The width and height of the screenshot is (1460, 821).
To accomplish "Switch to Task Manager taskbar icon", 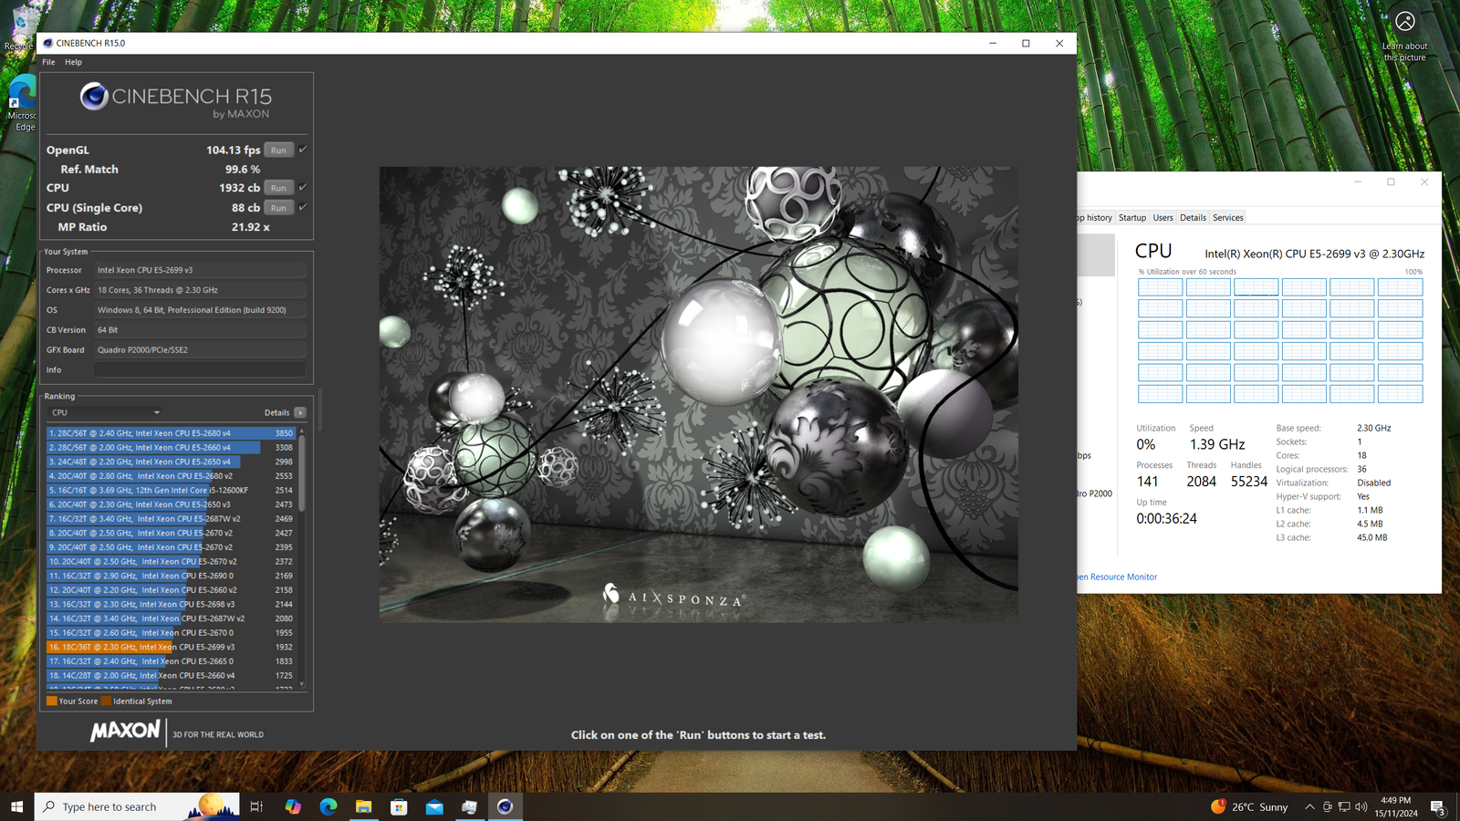I will click(x=469, y=806).
